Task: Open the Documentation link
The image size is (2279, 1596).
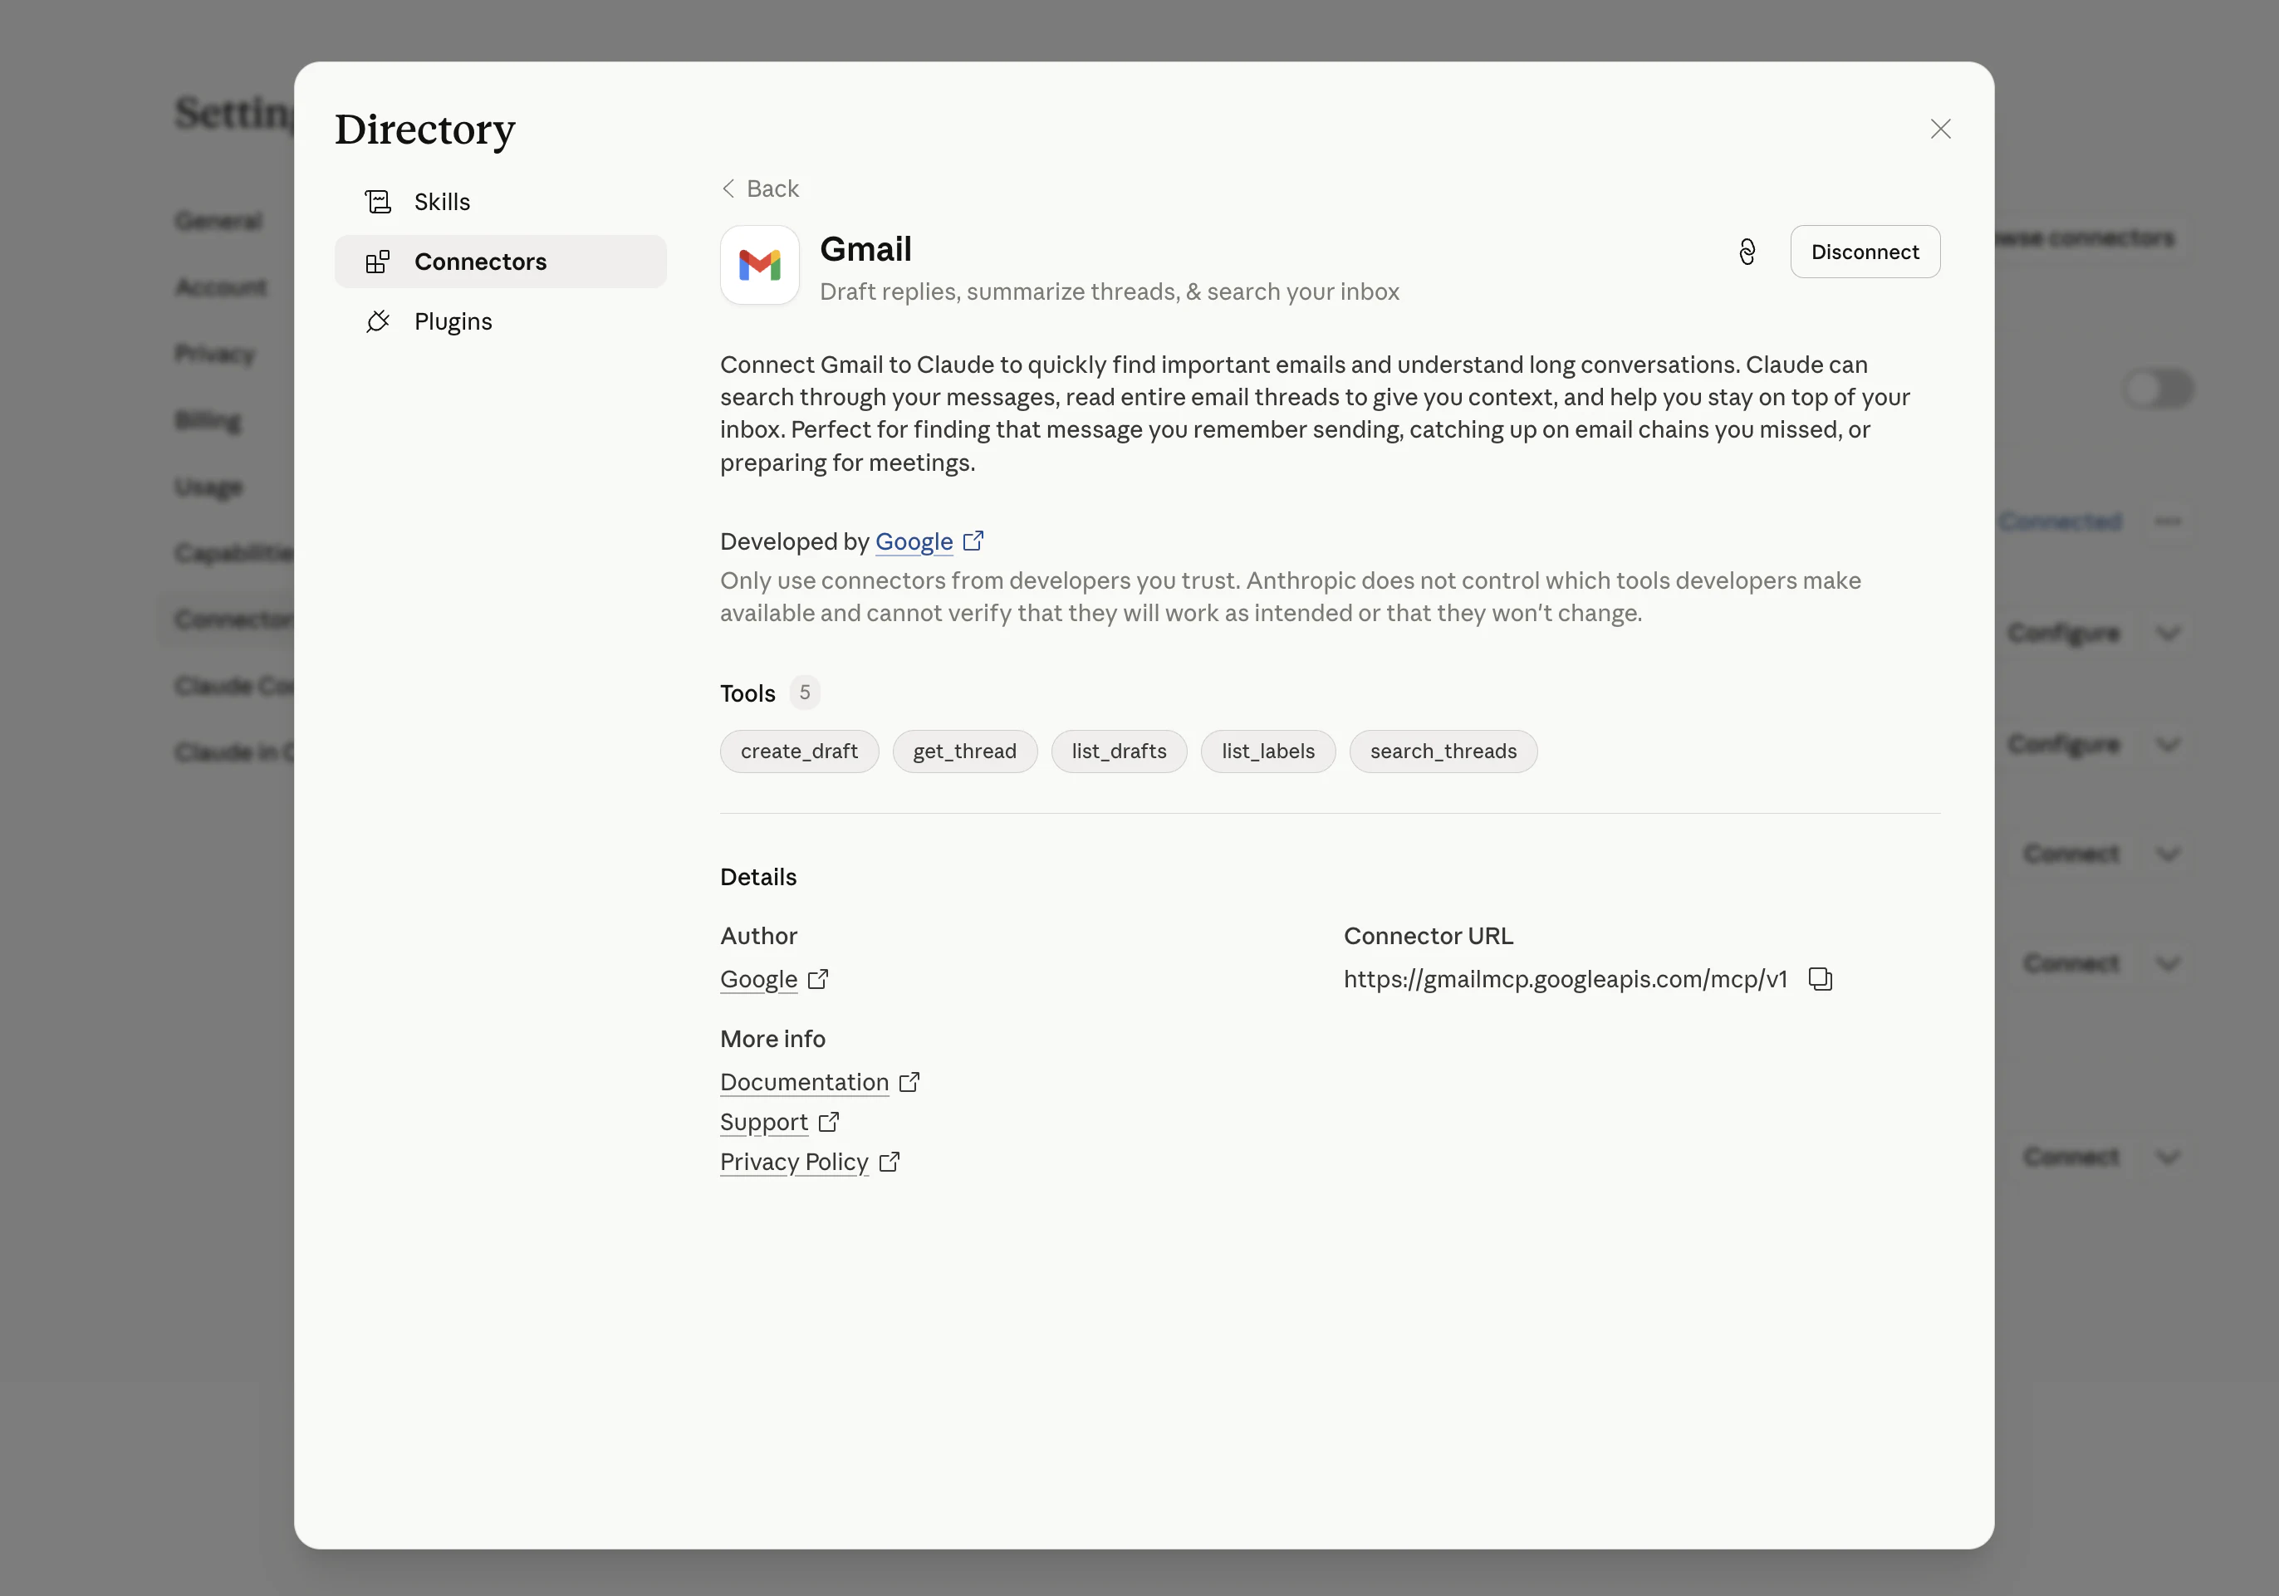Action: pyautogui.click(x=804, y=1082)
